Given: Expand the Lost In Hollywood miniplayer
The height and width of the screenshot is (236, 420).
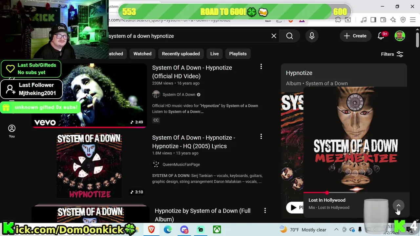Looking at the screenshot, I should pos(398,206).
